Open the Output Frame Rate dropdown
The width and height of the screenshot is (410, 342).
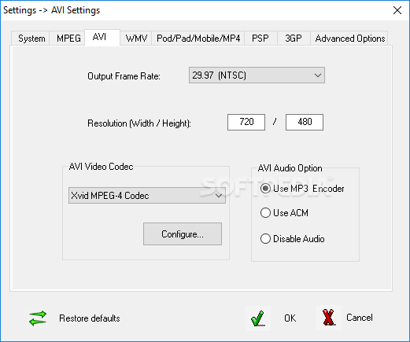pos(257,75)
